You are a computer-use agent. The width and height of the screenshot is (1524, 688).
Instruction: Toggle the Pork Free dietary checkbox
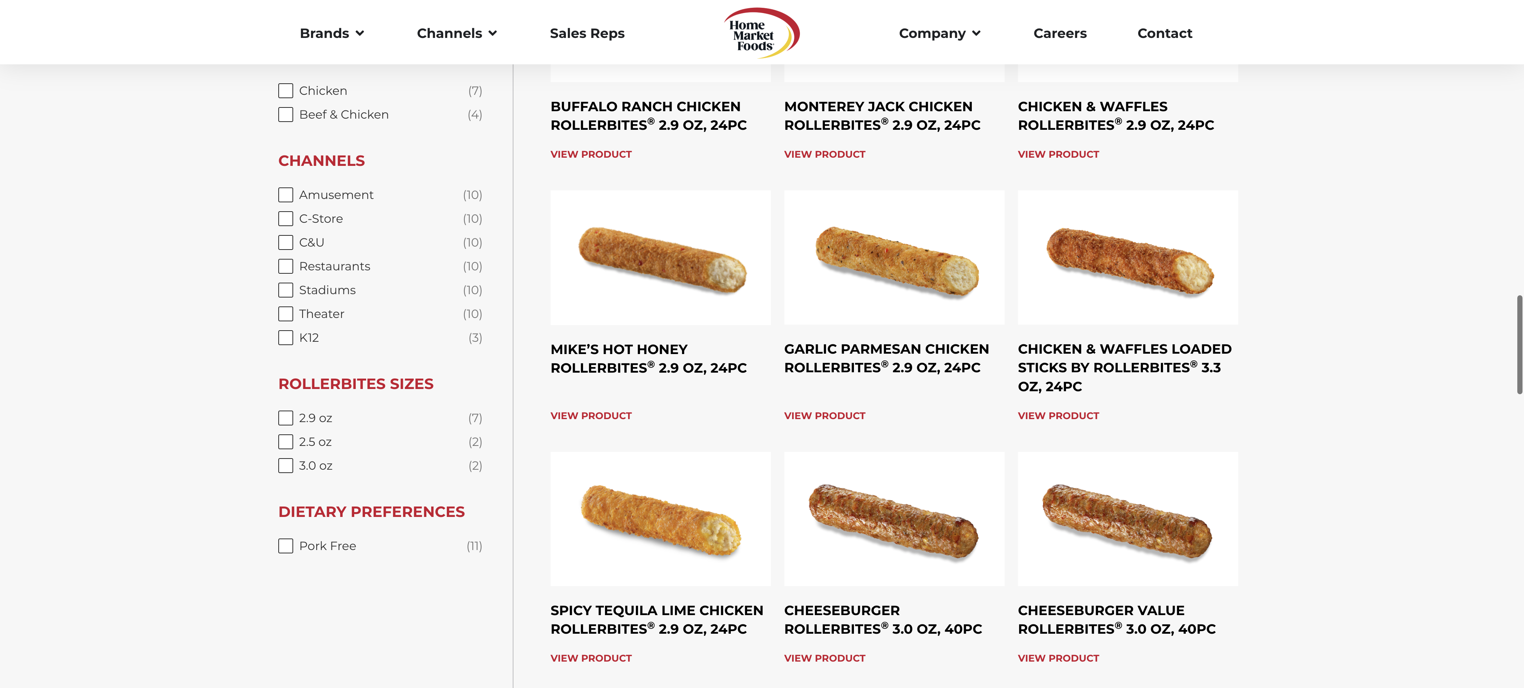pyautogui.click(x=286, y=546)
